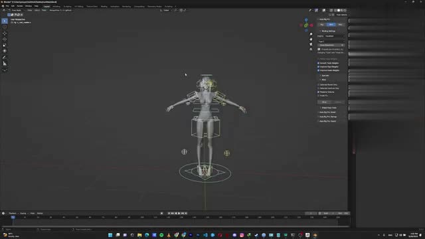Click the Blender logo menu icon

[x=3, y=6]
